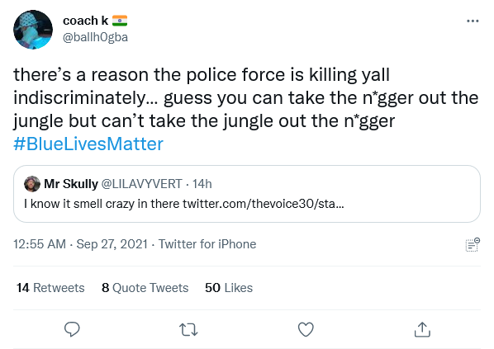Open coach k's profile avatar

(33, 30)
